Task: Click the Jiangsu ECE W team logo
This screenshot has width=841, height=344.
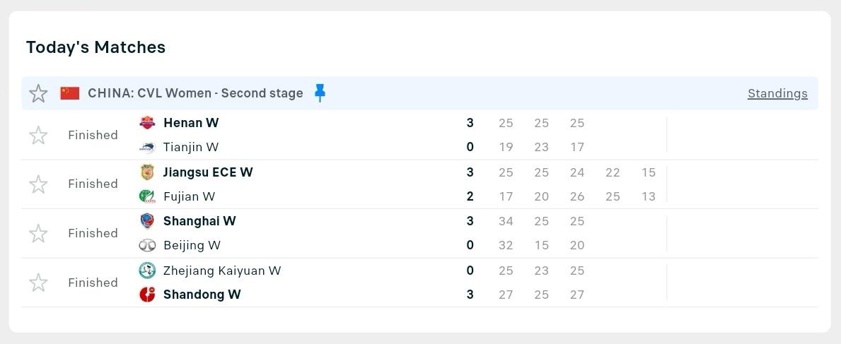Action: tap(147, 172)
